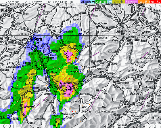This screenshot has width=161, height=128.
Task: Click the Giswil label
Action: (x=114, y=64)
